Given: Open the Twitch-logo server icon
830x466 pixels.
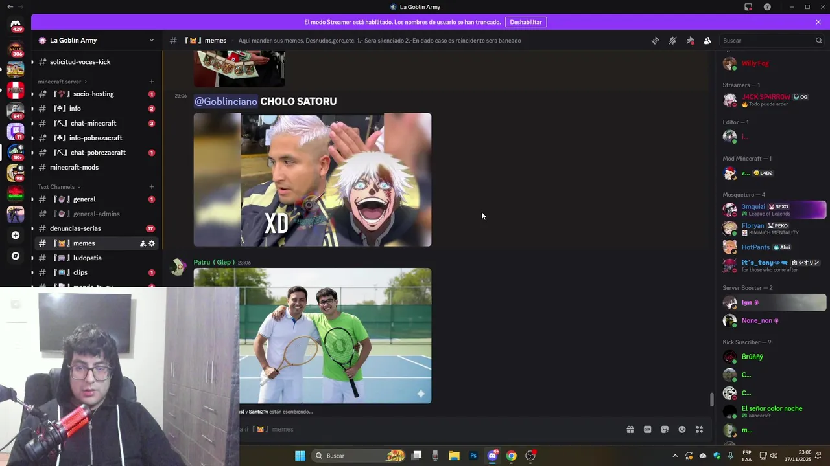Looking at the screenshot, I should 16,131.
